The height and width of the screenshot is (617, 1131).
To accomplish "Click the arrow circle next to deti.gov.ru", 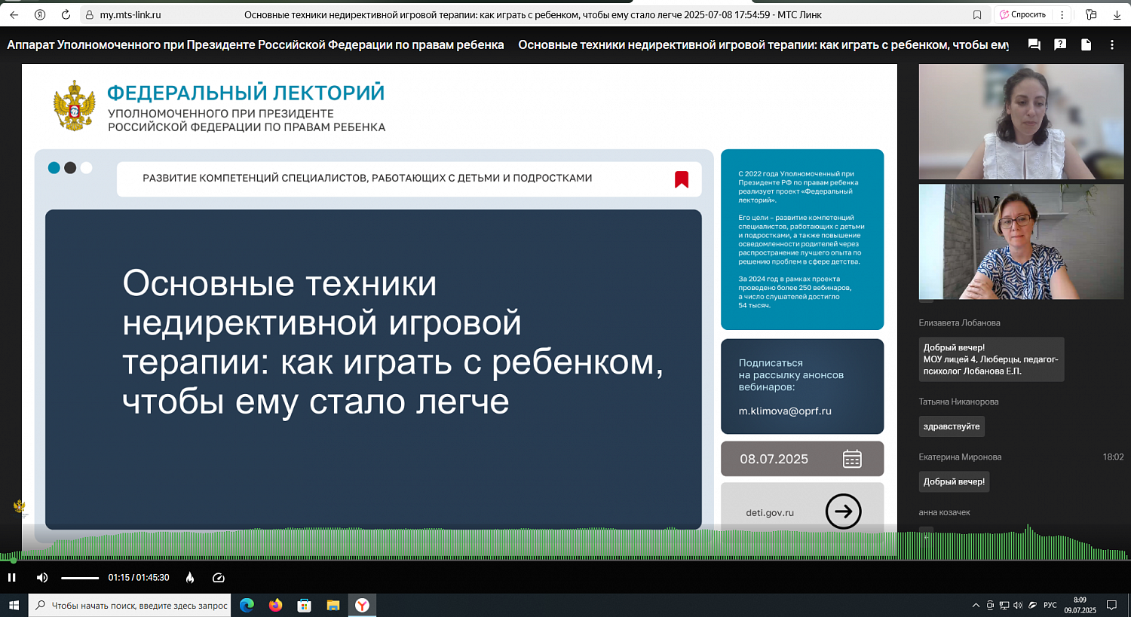I will pos(843,512).
